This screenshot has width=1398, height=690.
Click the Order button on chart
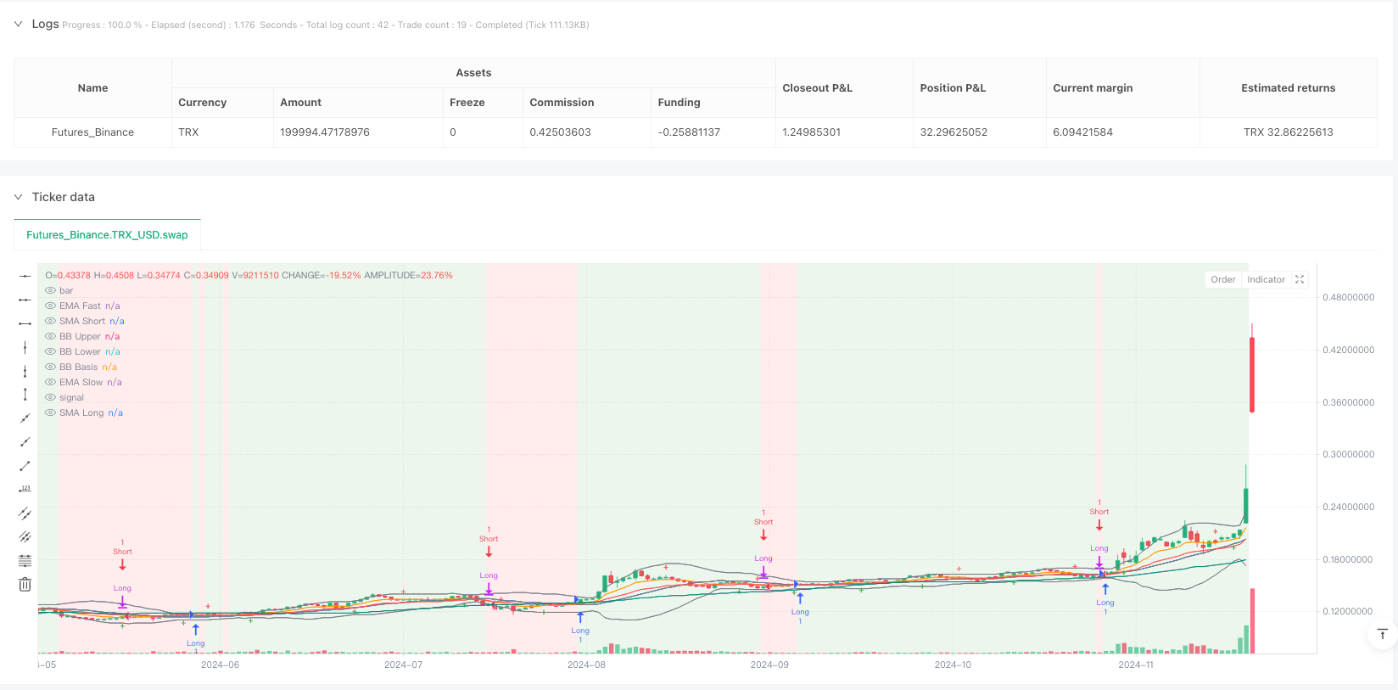coord(1222,279)
